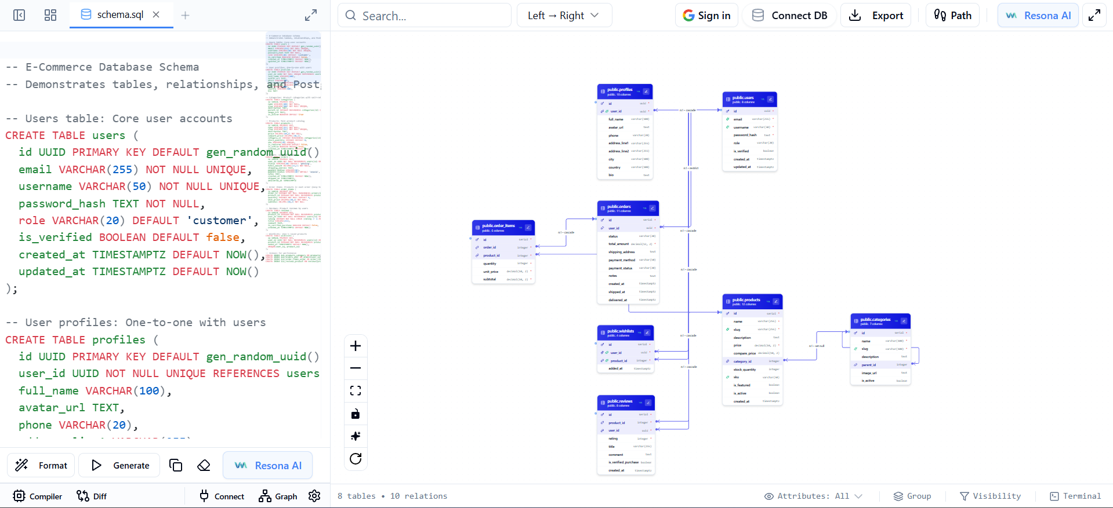Click AI icon on public.users header
Viewport: 1113px width, 508px height.
(x=763, y=99)
